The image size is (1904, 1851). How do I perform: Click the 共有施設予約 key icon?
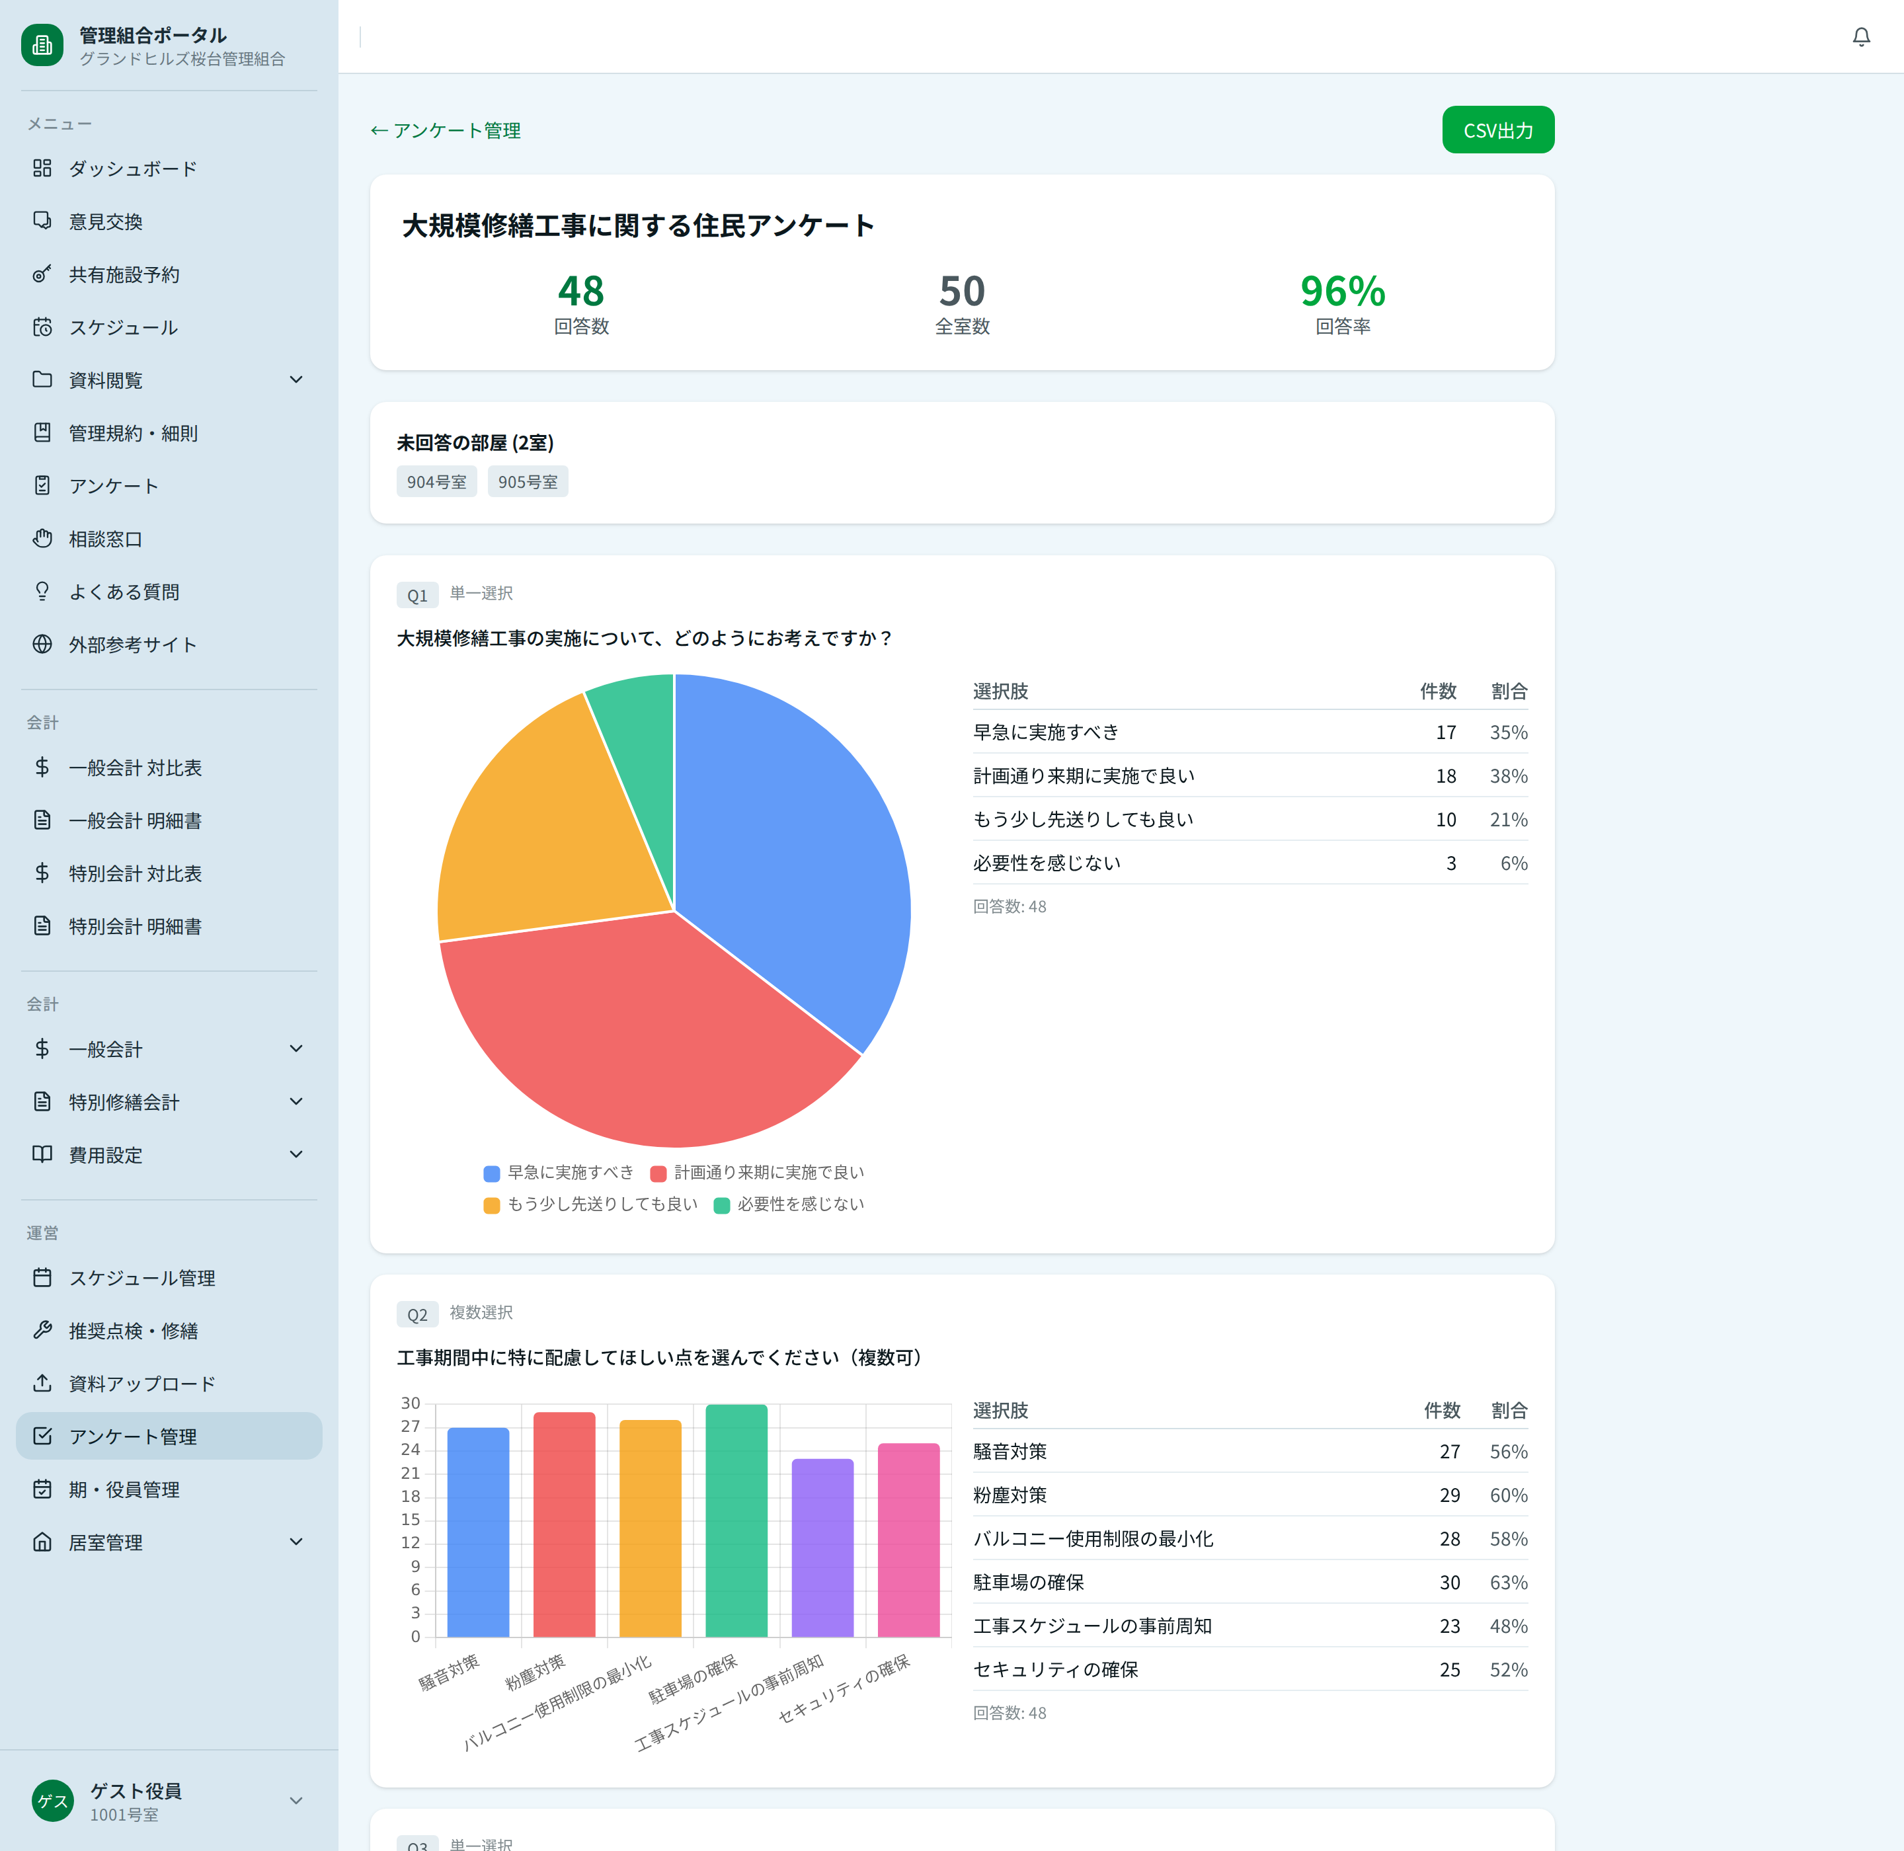click(42, 274)
